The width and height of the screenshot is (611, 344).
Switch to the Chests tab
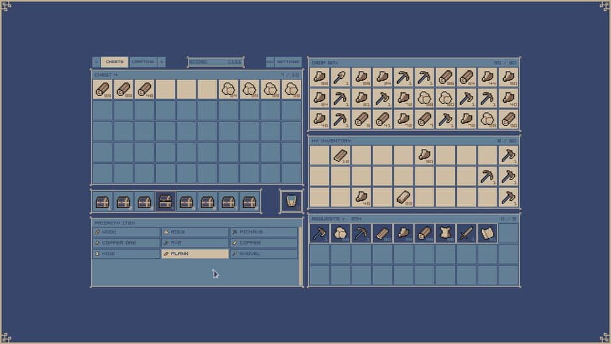click(114, 62)
